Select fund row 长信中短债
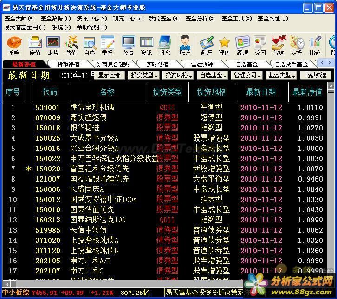Screen dimensions: 337x299 (x=165, y=230)
